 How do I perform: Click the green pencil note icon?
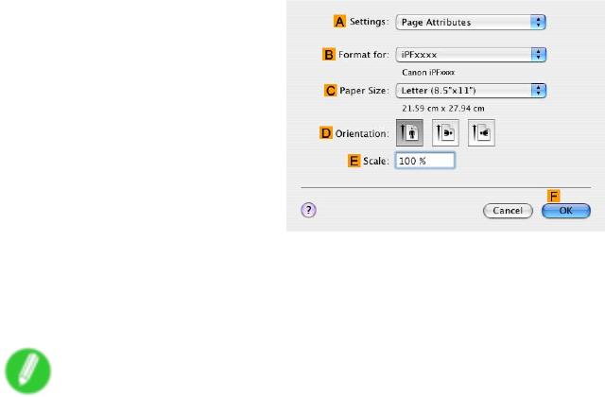27,371
